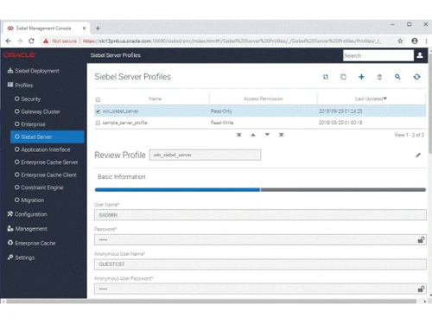Viewport: 432px width, 324px height.
Task: Click the header Search field
Action: [378, 55]
